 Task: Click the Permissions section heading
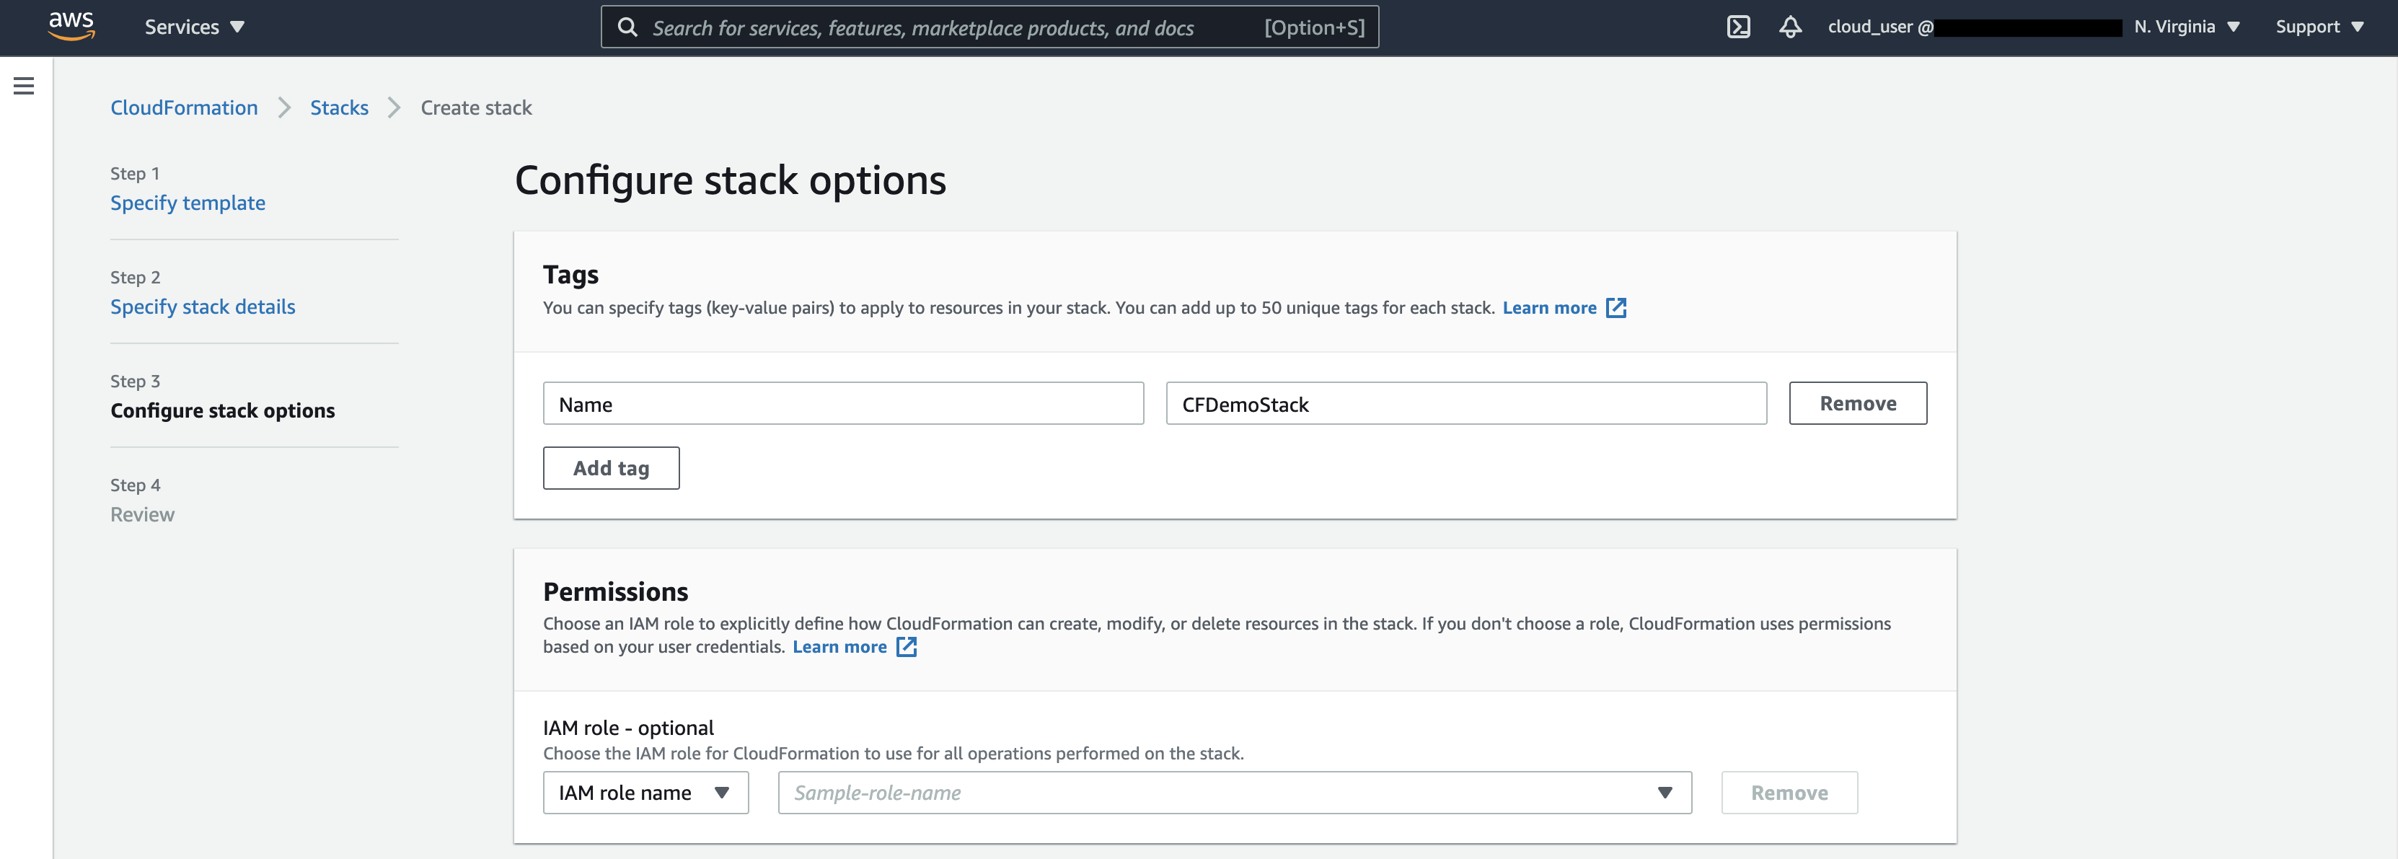pos(615,592)
